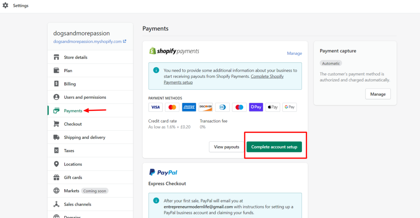The width and height of the screenshot is (420, 218).
Task: Click the Settings gear icon
Action: click(x=5, y=5)
